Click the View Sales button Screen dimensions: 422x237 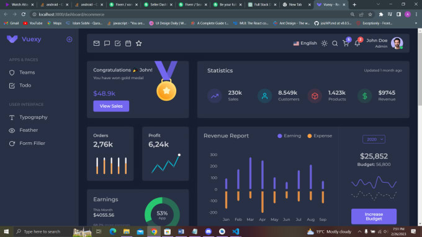[111, 106]
